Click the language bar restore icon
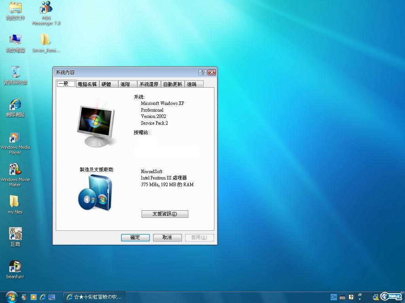Viewport: 405px width, 303px height. (x=360, y=295)
